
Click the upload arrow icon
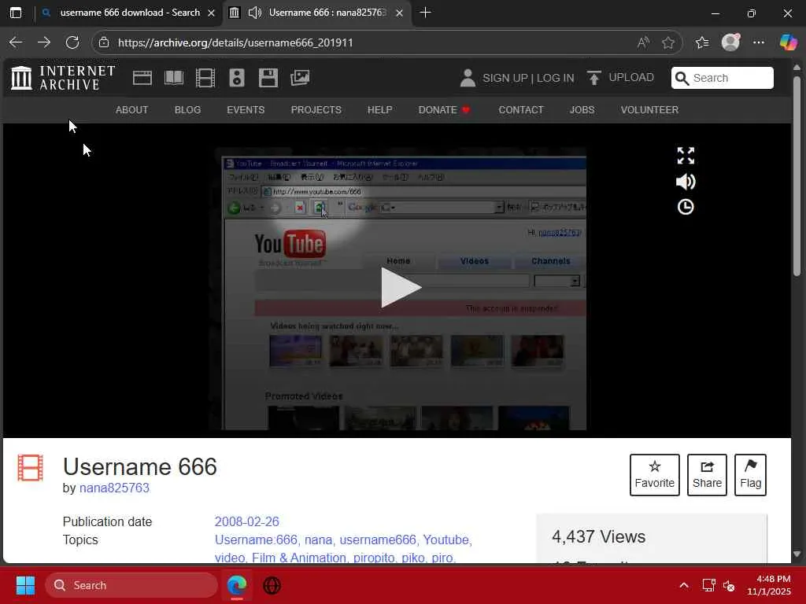[593, 78]
